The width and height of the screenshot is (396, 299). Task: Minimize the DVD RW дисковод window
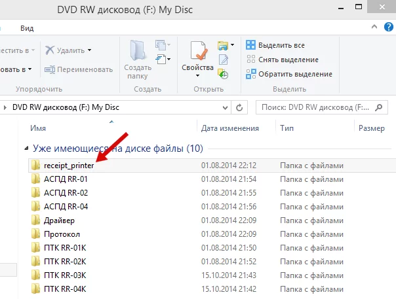pos(341,9)
